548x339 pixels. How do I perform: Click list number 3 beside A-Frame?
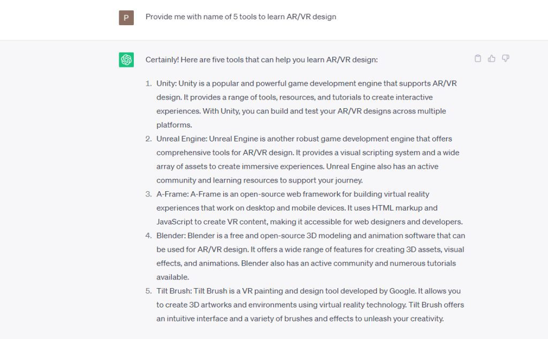(149, 194)
